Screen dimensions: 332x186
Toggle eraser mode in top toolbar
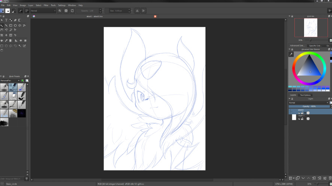pos(60,11)
